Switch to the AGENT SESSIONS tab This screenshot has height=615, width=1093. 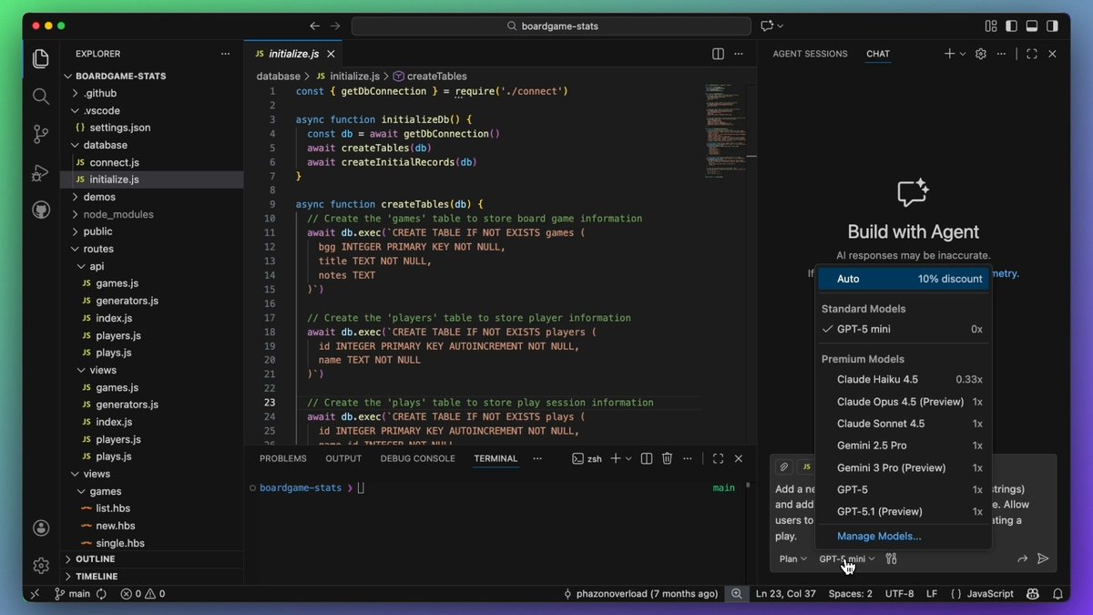pyautogui.click(x=810, y=54)
